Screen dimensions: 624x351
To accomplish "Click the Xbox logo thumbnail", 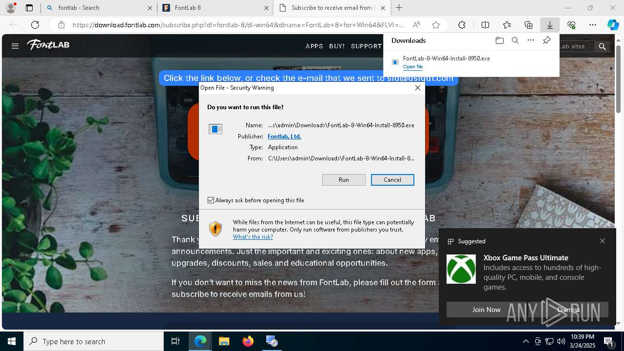I will pyautogui.click(x=461, y=269).
